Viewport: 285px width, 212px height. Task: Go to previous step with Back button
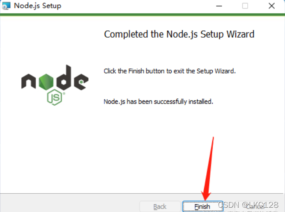click(160, 206)
